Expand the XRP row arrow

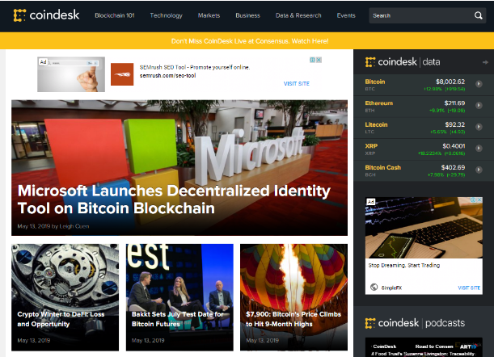tap(479, 148)
